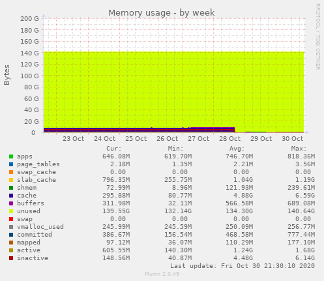Click the Max column header
Screen dimensions: 324x281
point(299,149)
